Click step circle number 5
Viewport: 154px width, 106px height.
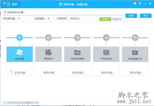(x=135, y=38)
